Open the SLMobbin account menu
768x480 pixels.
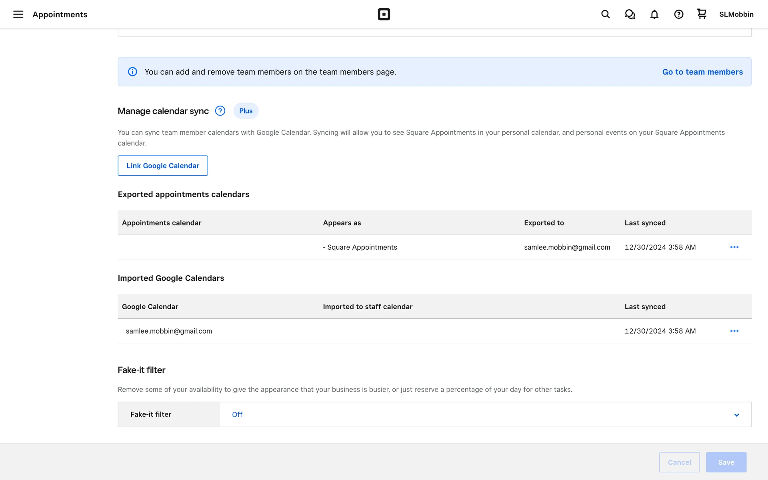[x=736, y=14]
